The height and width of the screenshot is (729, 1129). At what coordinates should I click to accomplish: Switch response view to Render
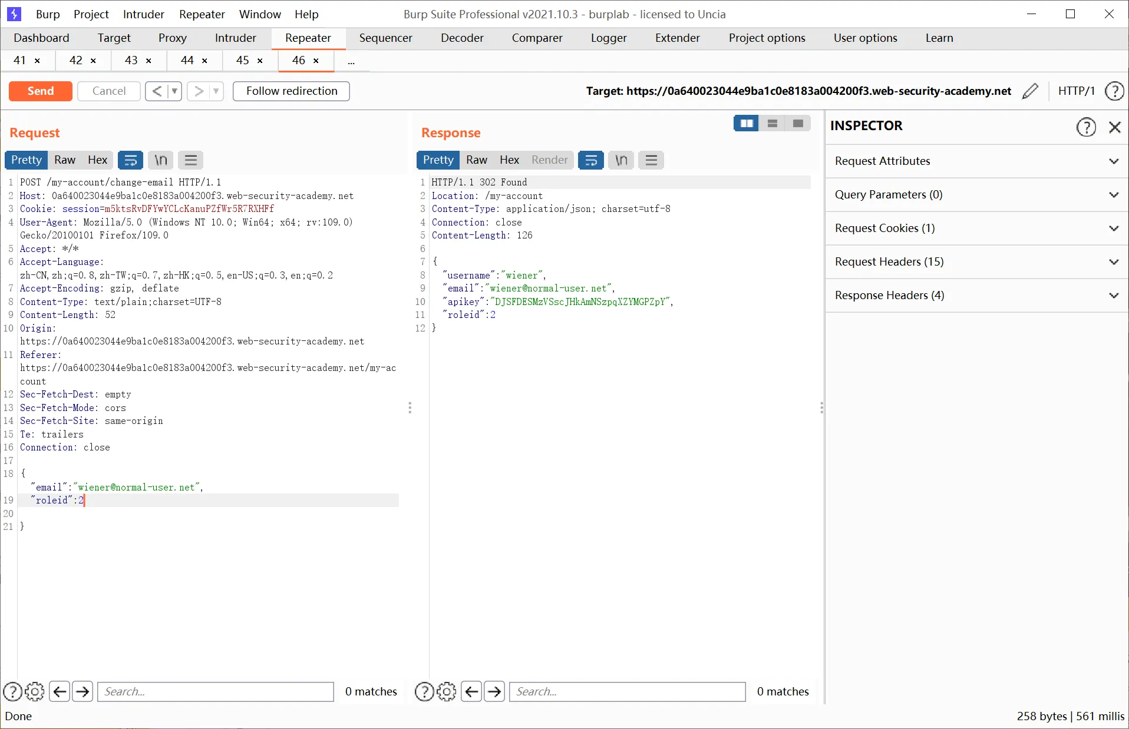tap(550, 160)
